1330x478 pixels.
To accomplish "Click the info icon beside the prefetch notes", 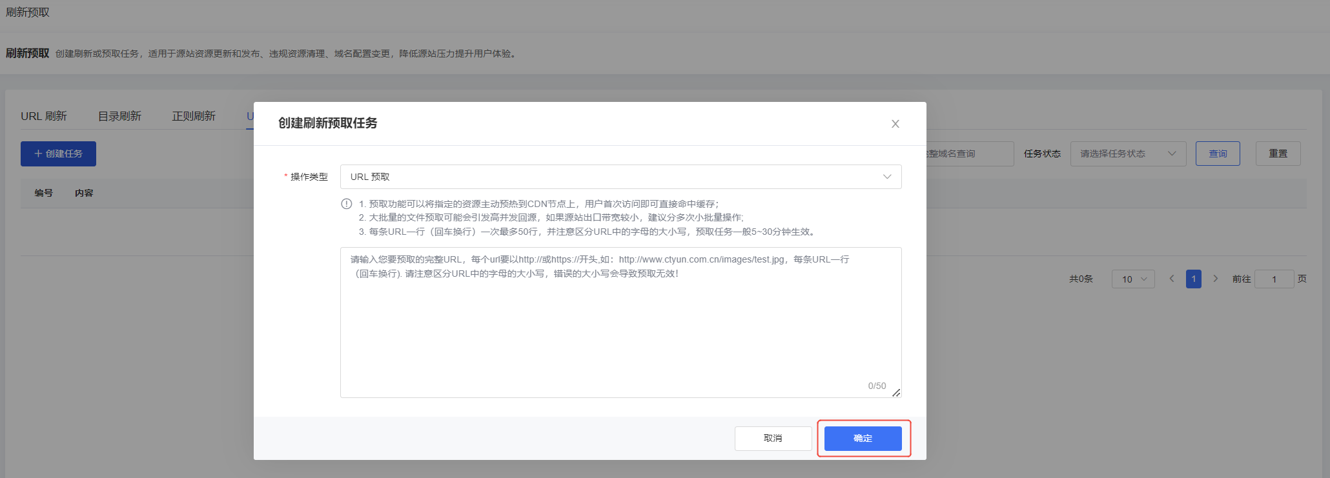I will 347,204.
